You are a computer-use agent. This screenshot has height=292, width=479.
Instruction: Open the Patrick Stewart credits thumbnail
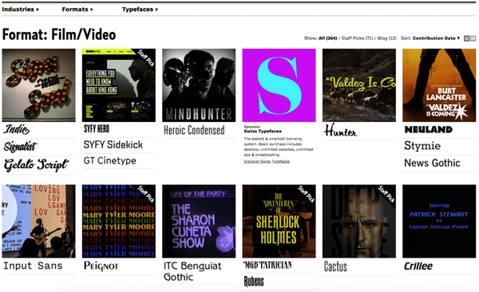(439, 221)
